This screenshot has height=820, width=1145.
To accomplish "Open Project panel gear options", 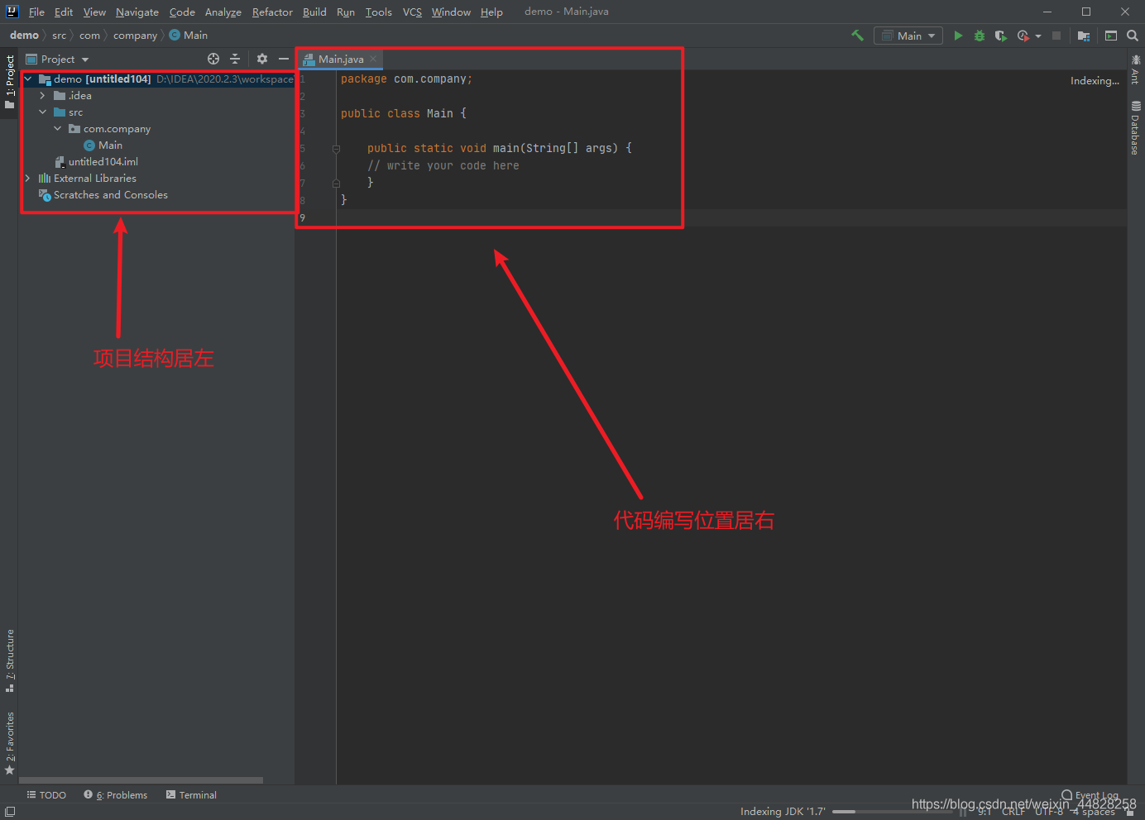I will coord(262,59).
